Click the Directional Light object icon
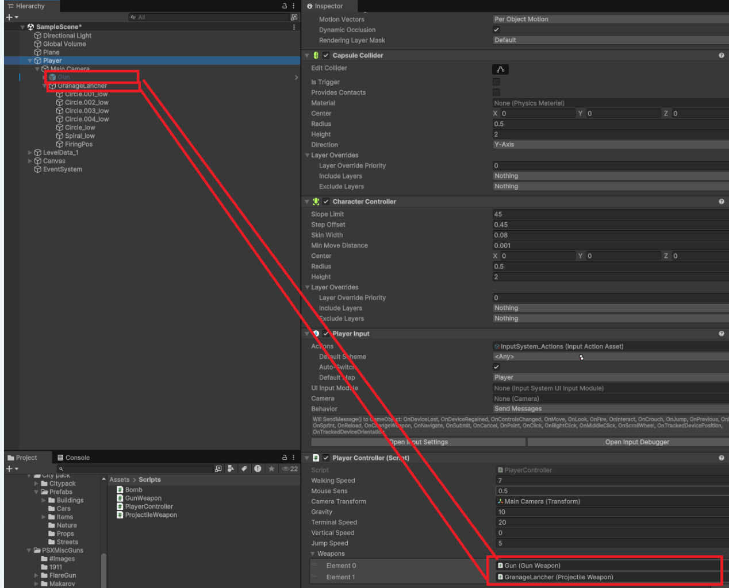729x588 pixels. tap(38, 36)
